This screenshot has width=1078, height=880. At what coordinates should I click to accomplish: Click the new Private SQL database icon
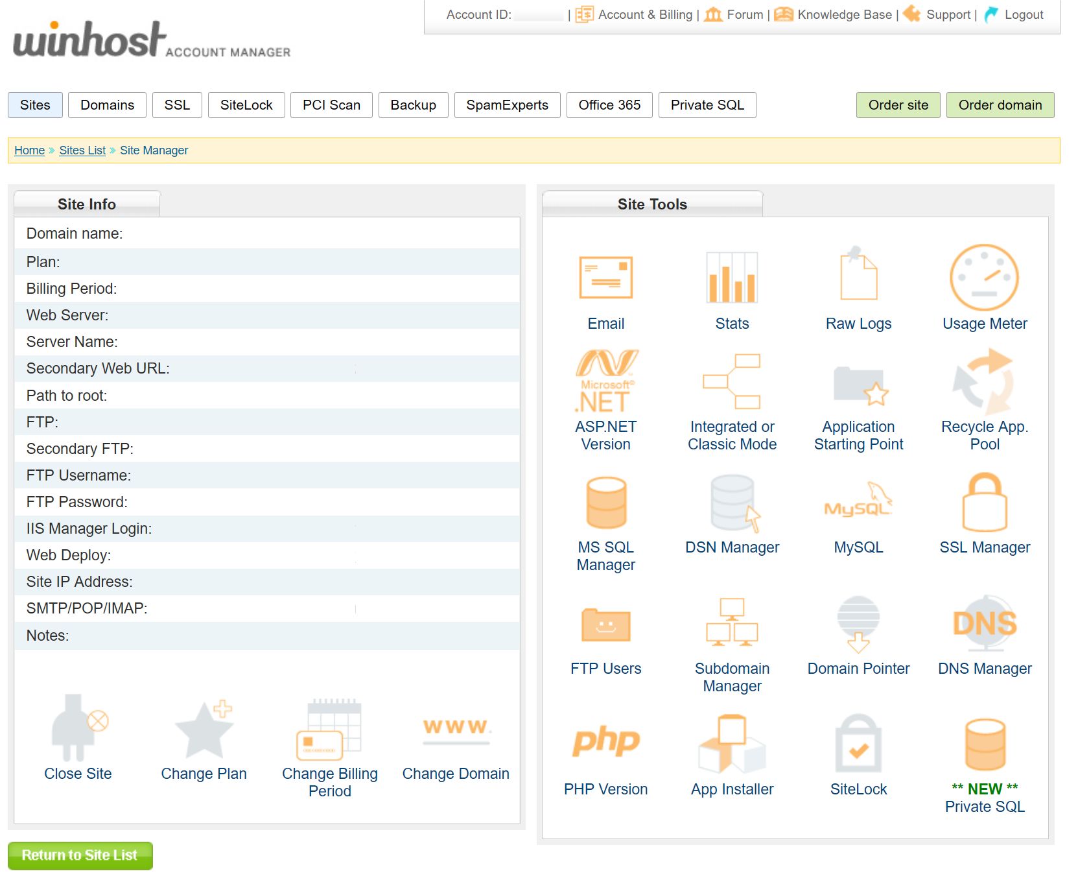[984, 744]
